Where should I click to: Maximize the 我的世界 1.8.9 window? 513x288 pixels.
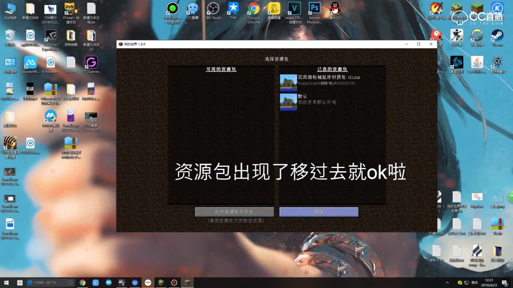click(418, 44)
